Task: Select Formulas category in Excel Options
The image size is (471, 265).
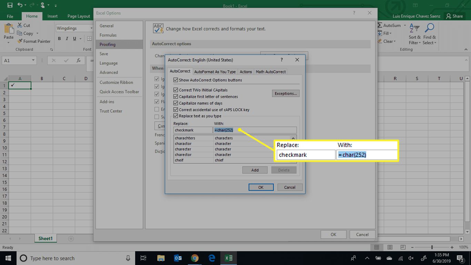Action: 119,35
